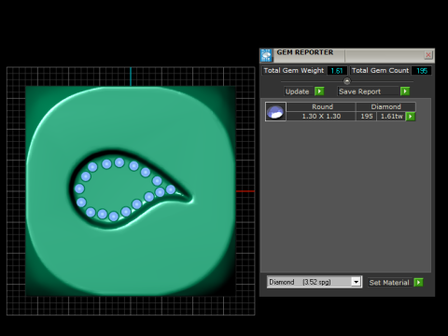
Task: Click the green arrow beside Save Report
Action: pyautogui.click(x=405, y=91)
